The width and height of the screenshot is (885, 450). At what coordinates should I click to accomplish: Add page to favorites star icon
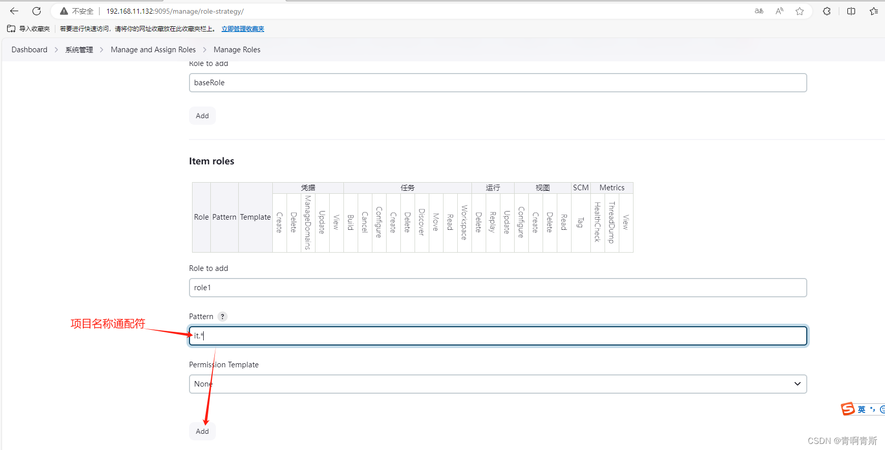[x=800, y=11]
